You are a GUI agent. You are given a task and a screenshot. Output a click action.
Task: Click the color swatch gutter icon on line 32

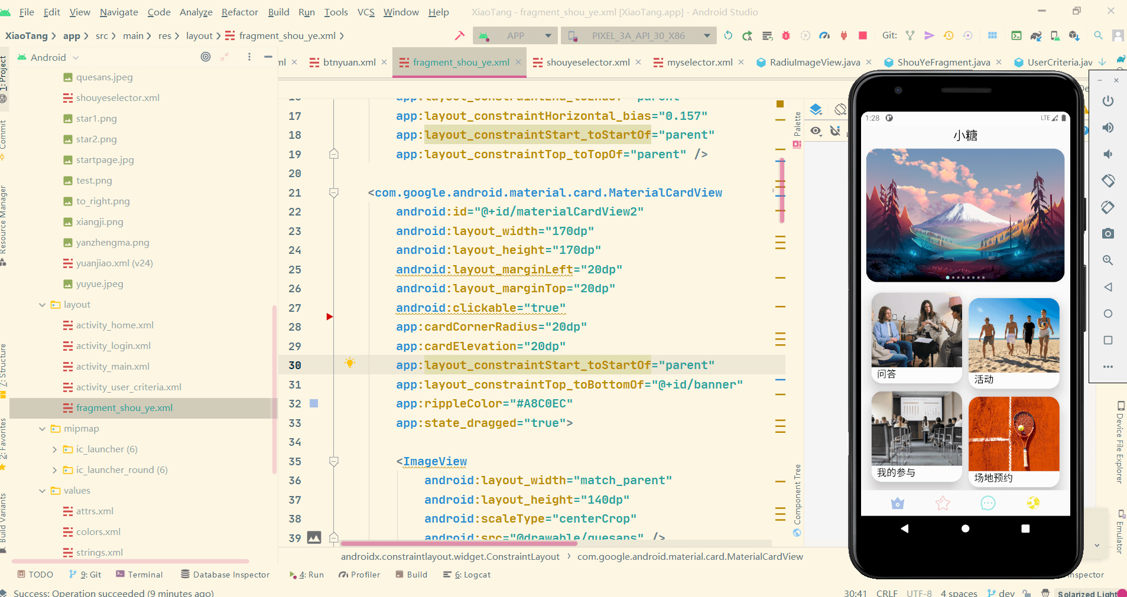click(x=314, y=403)
